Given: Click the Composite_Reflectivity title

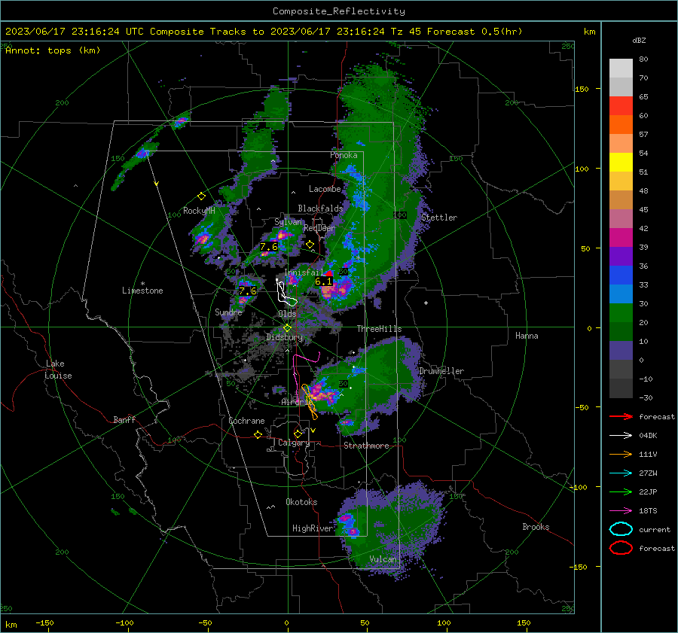Looking at the screenshot, I should [338, 11].
